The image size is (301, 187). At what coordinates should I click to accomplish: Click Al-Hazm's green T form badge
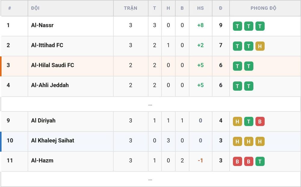(x=260, y=161)
